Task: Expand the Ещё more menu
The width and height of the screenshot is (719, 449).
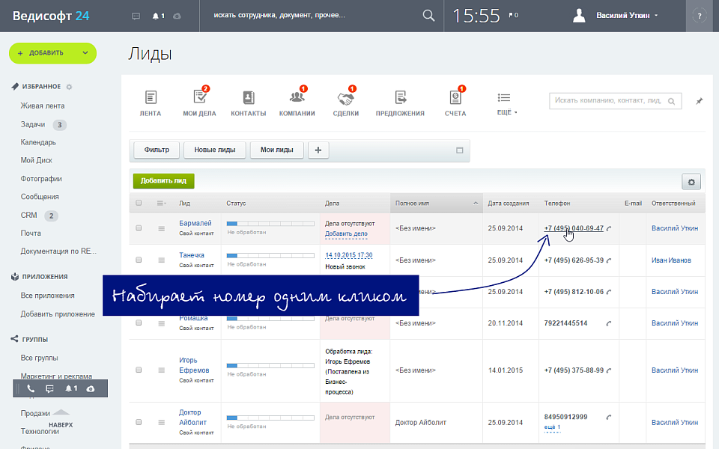Action: click(504, 103)
